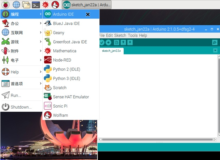This screenshot has height=160, width=220.
Task: Click the editor scroll-right arrow
Action: [215, 139]
